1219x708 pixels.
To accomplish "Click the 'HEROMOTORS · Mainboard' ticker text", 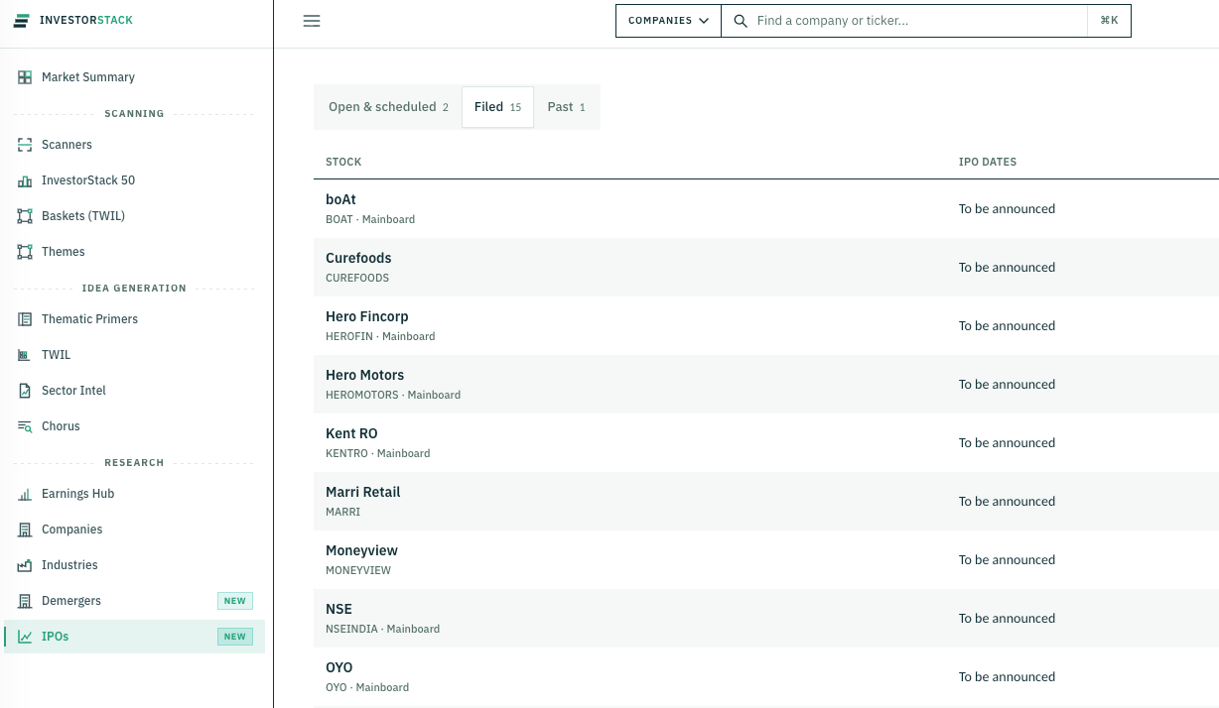I will click(393, 395).
